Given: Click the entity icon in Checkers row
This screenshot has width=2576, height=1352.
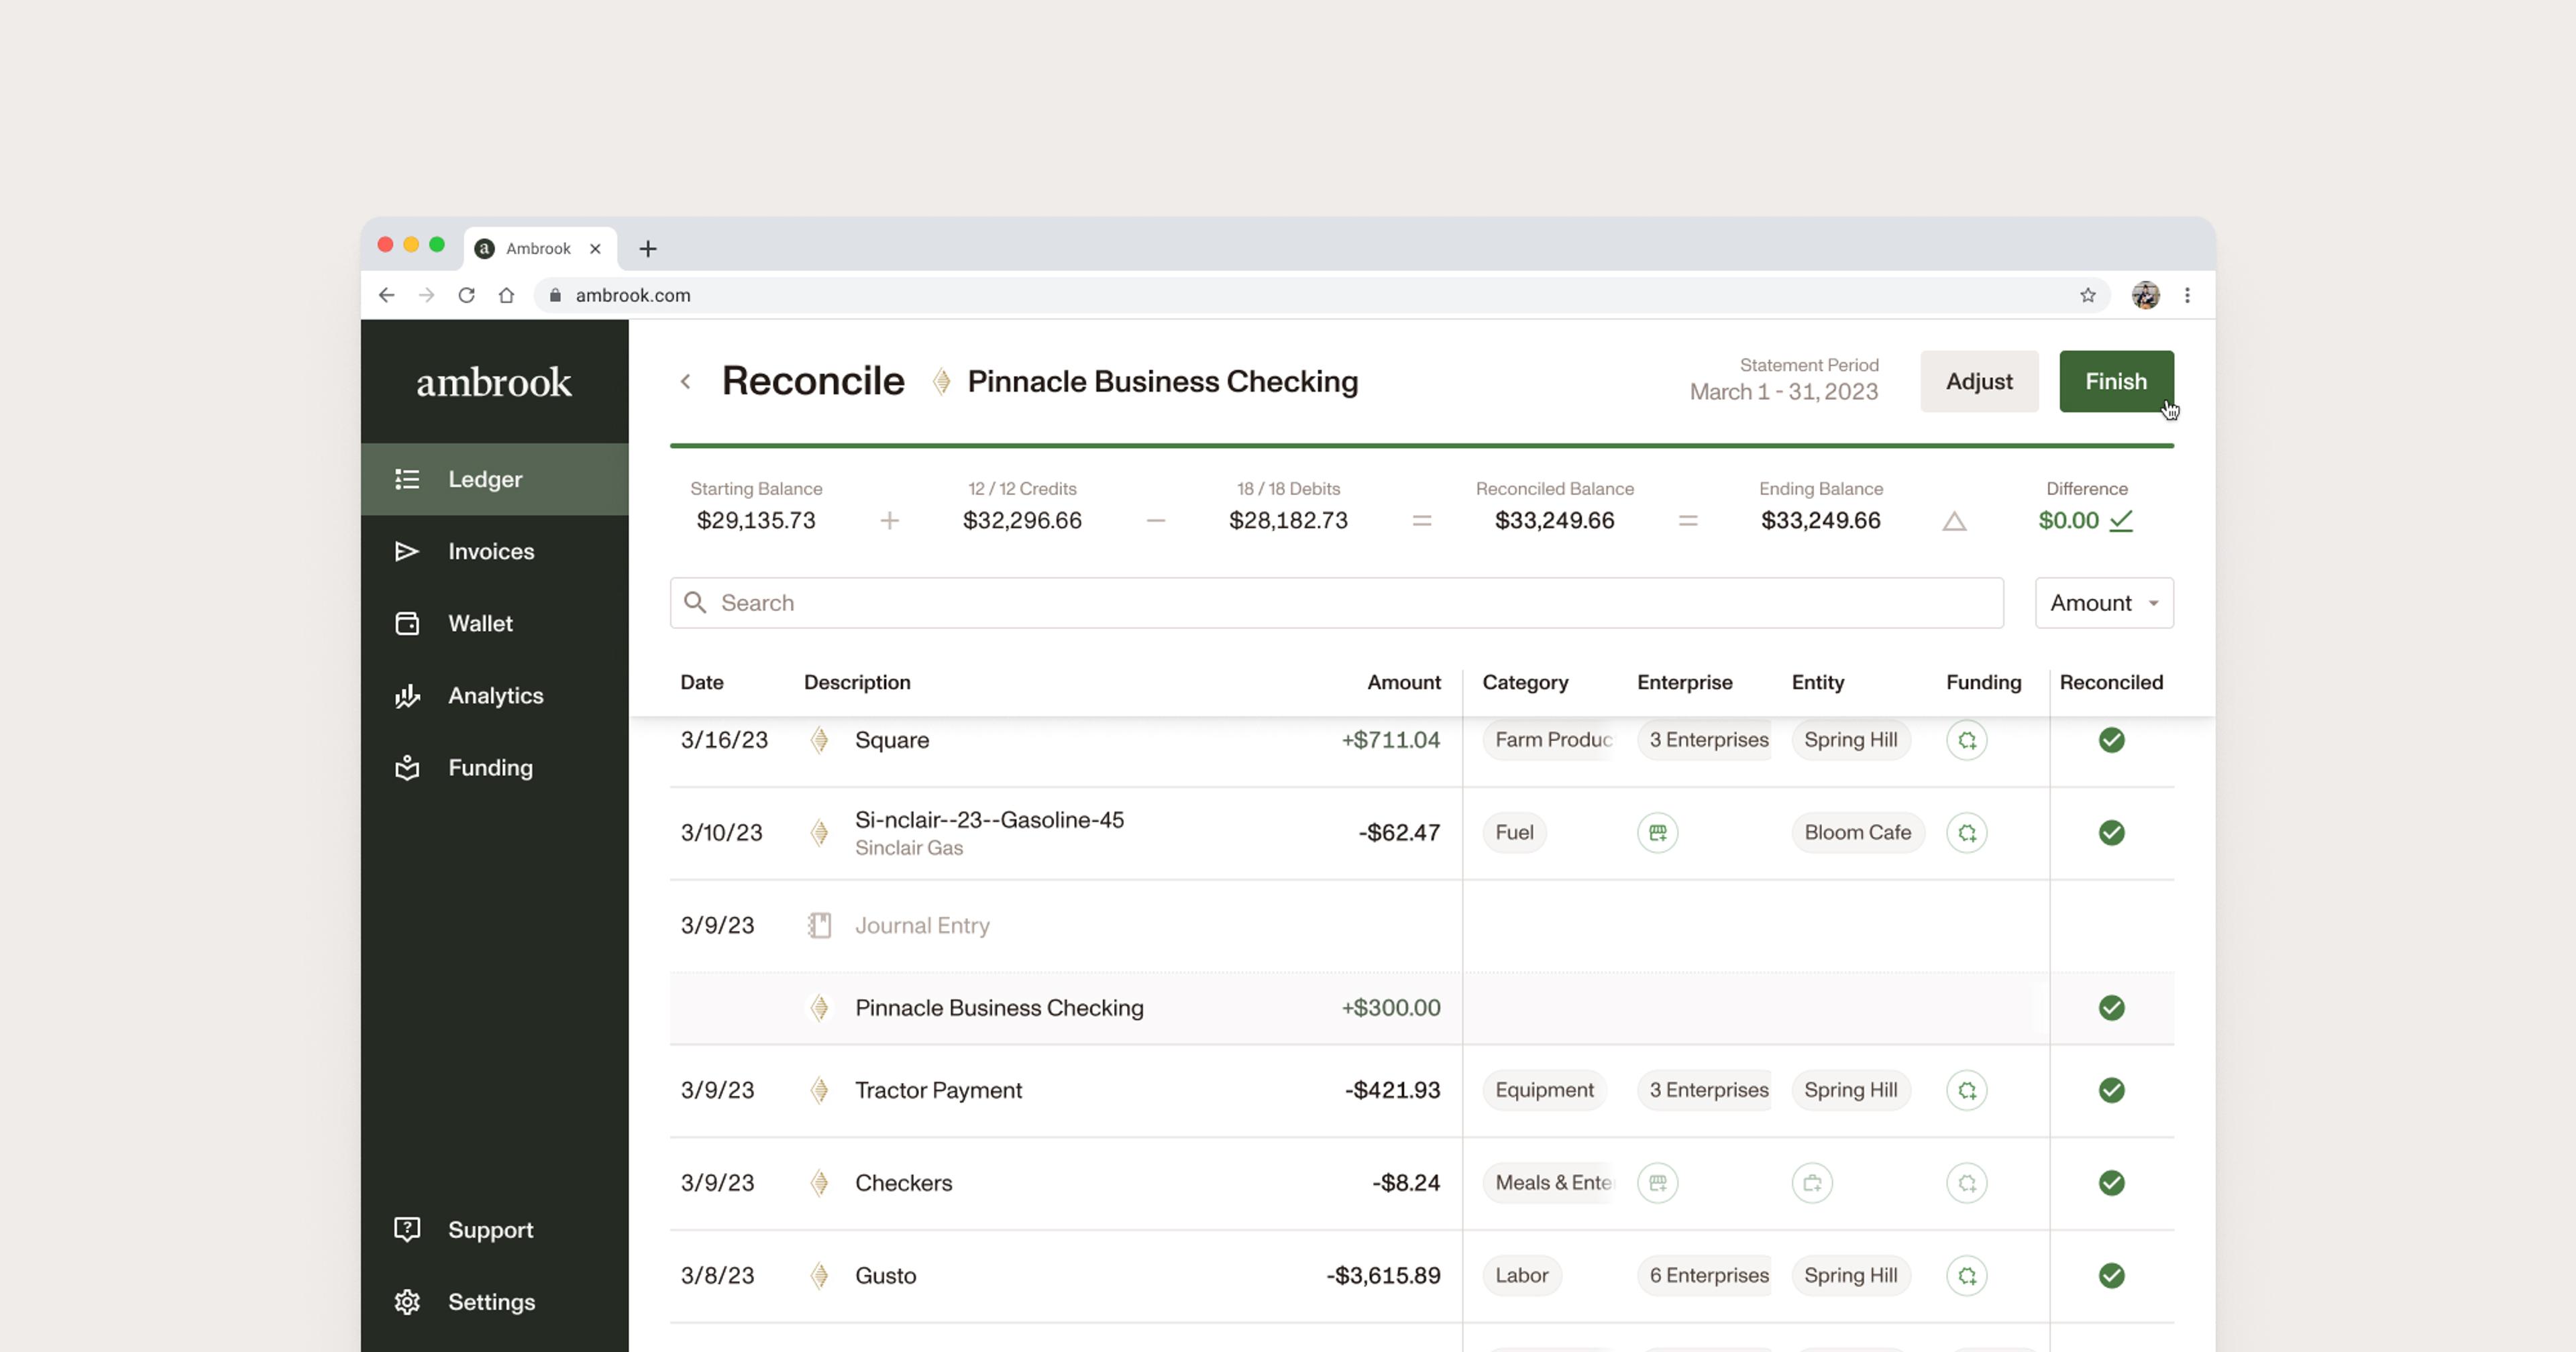Looking at the screenshot, I should [1811, 1183].
